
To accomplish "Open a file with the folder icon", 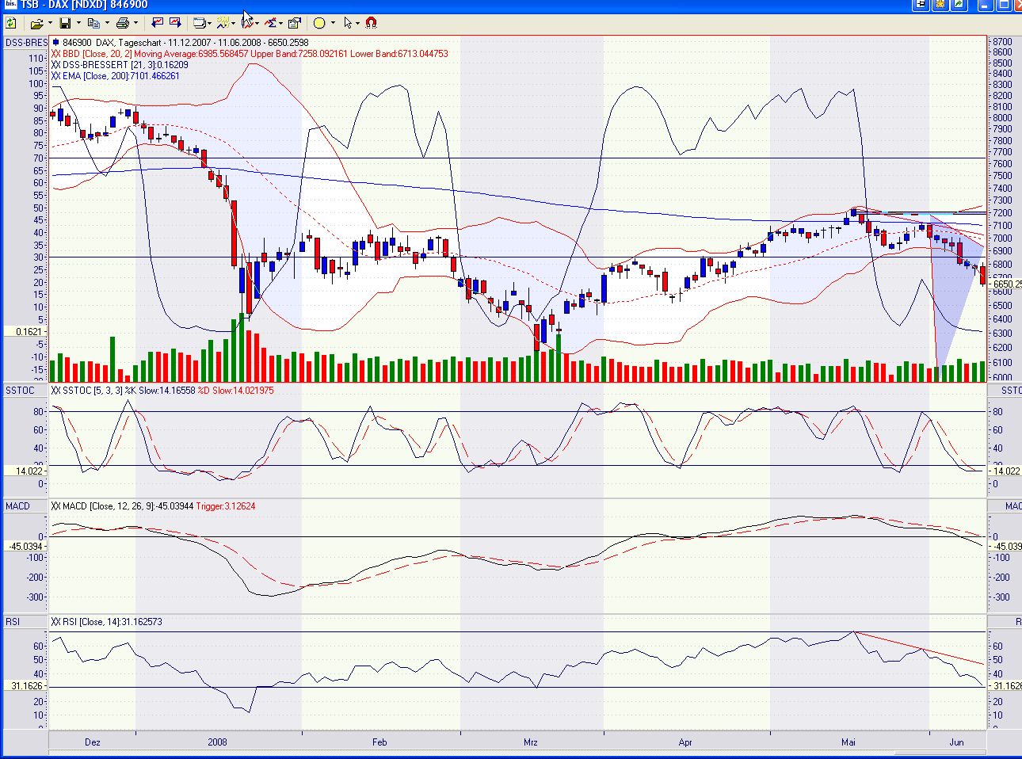I will coord(36,24).
